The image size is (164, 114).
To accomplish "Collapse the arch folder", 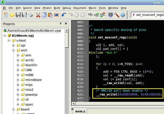I will point(13,50).
